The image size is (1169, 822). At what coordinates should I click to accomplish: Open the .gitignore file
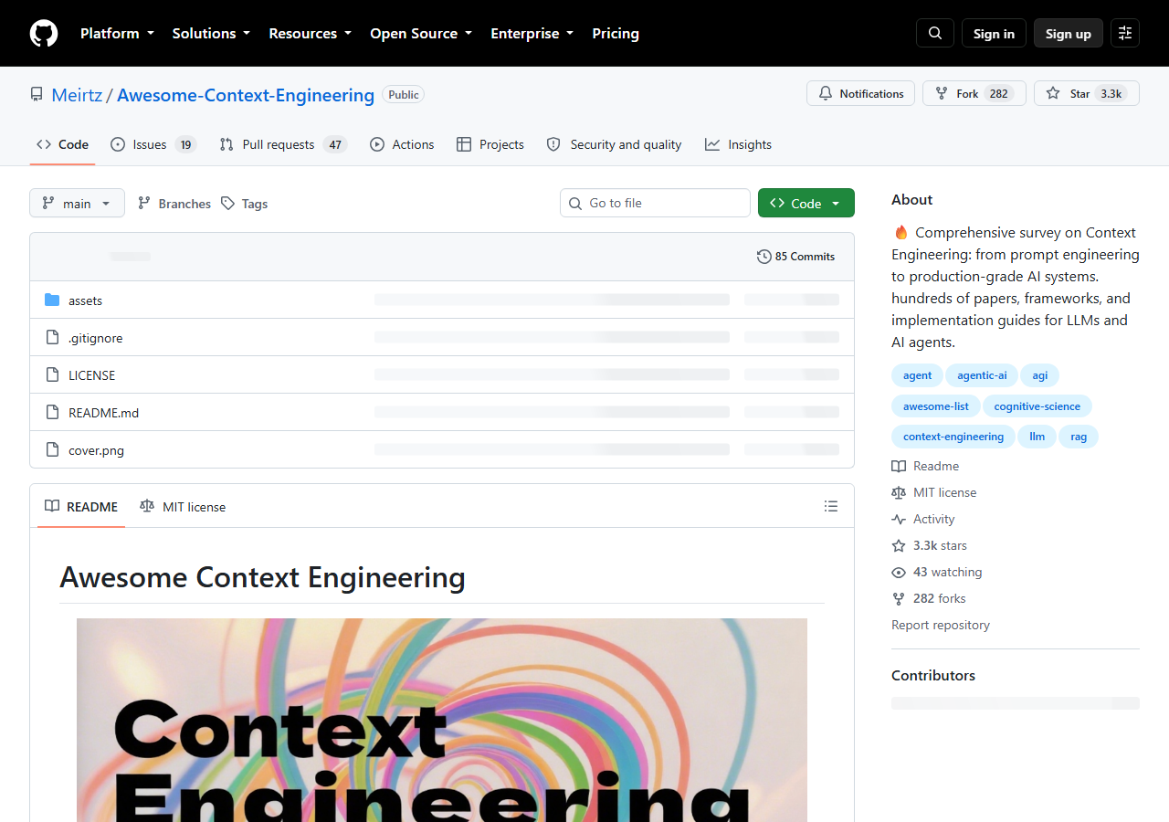[95, 338]
